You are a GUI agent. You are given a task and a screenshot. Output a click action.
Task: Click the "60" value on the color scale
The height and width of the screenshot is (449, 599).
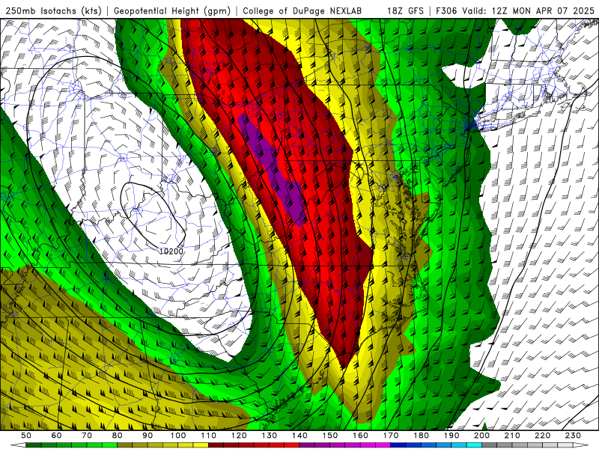[x=57, y=436]
